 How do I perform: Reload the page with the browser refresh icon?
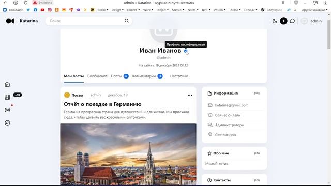tap(25, 3)
